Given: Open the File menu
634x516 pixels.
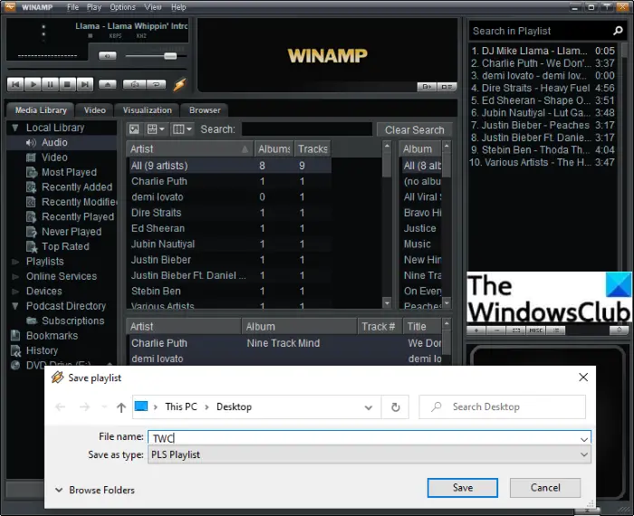Looking at the screenshot, I should tap(72, 7).
